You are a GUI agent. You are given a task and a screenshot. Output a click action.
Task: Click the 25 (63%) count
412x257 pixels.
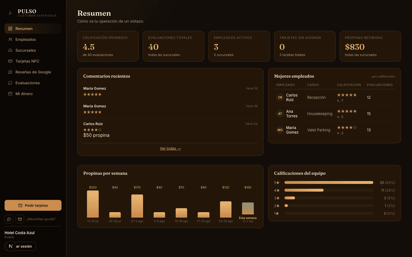pyautogui.click(x=387, y=182)
